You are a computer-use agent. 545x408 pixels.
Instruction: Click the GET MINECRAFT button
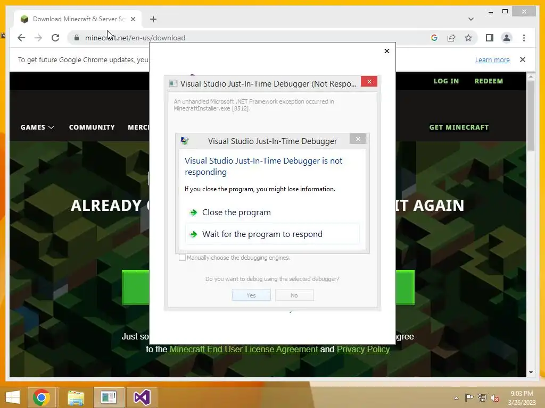coord(459,127)
